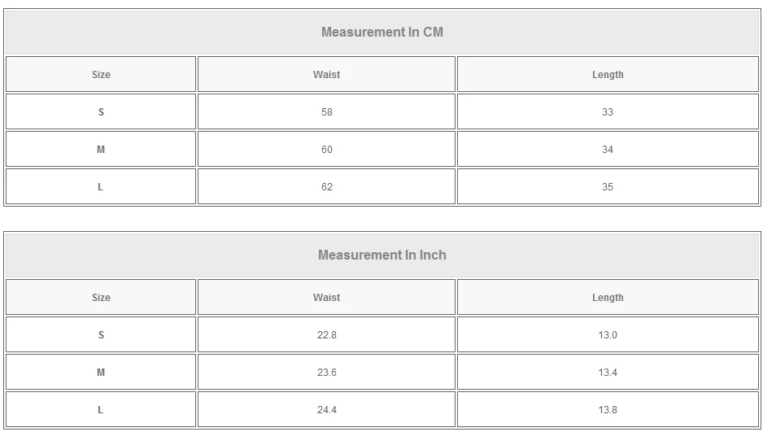Click the 13.0 inch length cell

tap(608, 335)
